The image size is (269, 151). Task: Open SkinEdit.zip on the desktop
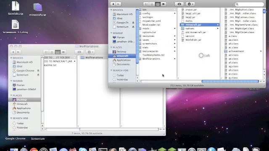[x=16, y=8]
